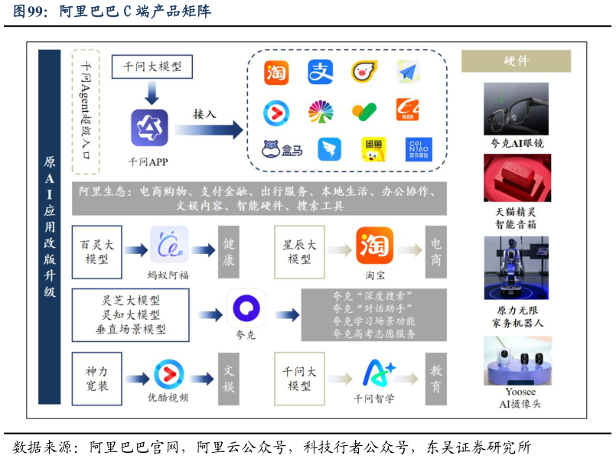This screenshot has height=459, width=616.
Task: Click the 千问大模型 label box
Action: pos(153,67)
